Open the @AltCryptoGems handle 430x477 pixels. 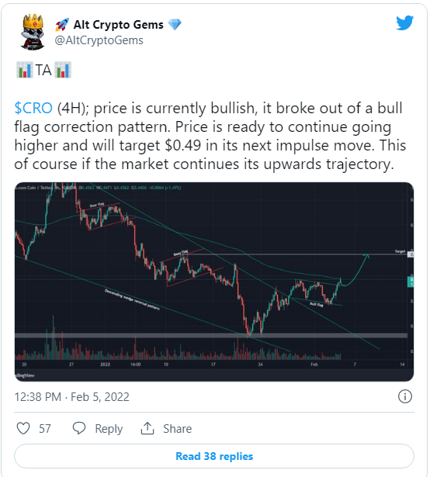click(99, 40)
